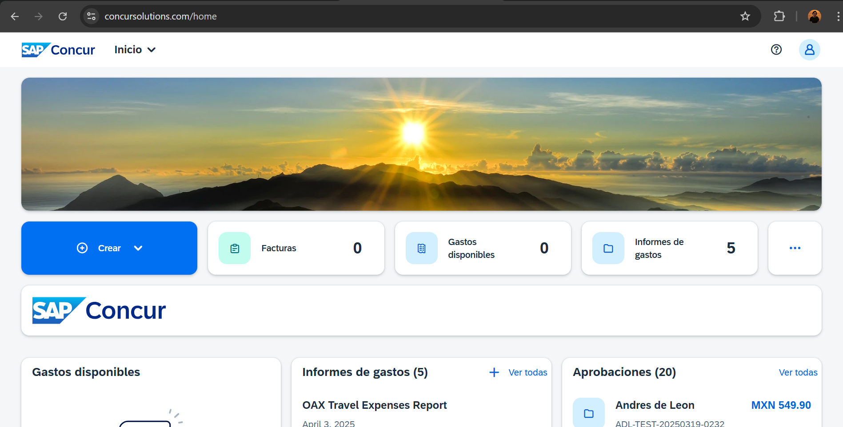Add new expense report with plus icon
The height and width of the screenshot is (427, 843).
[x=494, y=372]
